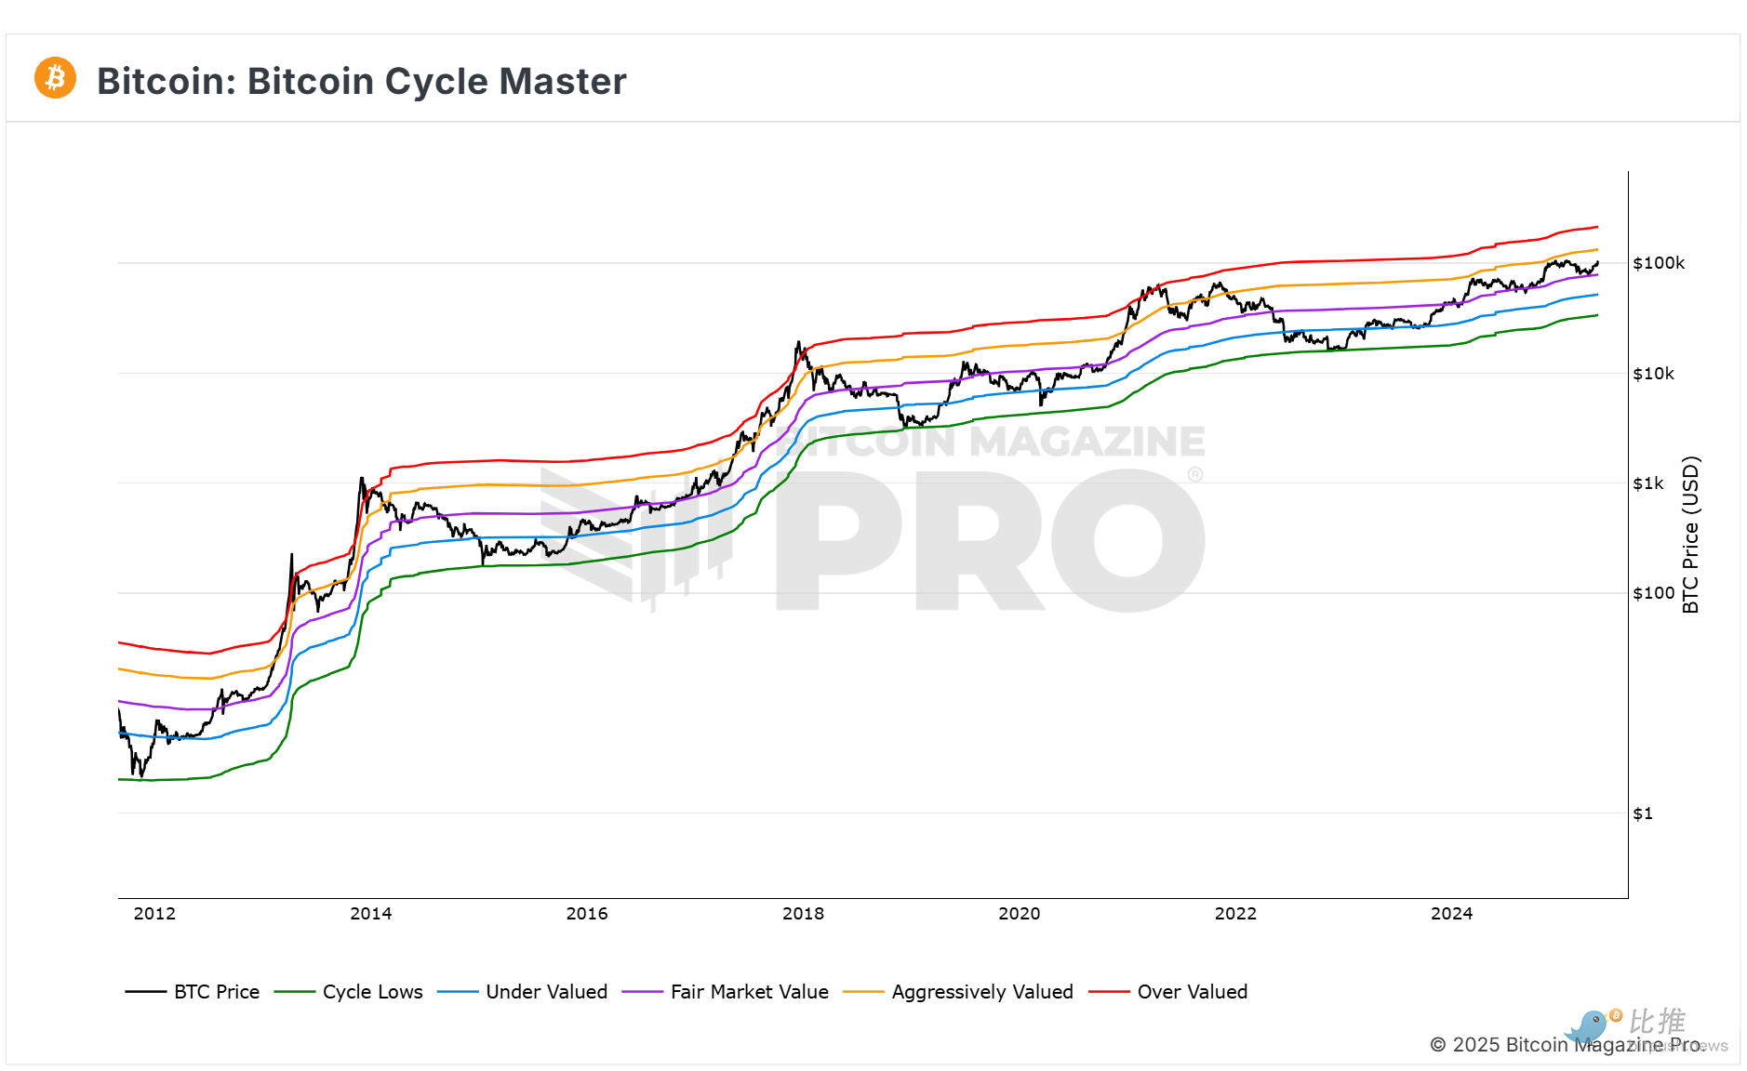Click the purple Fair Market Value legend line
Image resolution: width=1747 pixels, height=1071 pixels.
coord(642,992)
